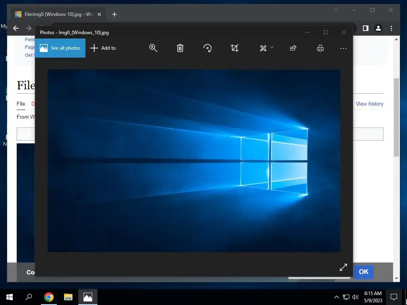Expand Chrome tab search chevron

(335, 10)
